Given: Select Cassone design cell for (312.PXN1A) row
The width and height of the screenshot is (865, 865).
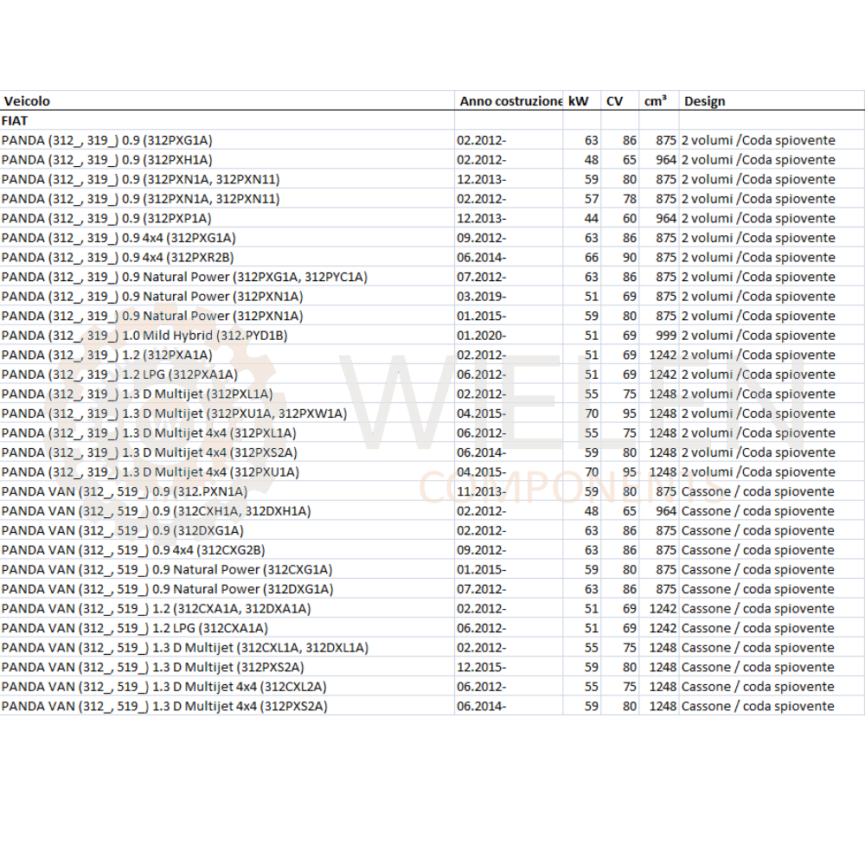Looking at the screenshot, I should point(772,491).
